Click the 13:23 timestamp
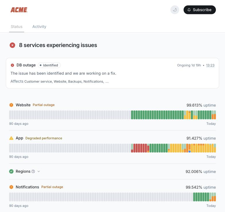225x212 pixels. [210, 65]
